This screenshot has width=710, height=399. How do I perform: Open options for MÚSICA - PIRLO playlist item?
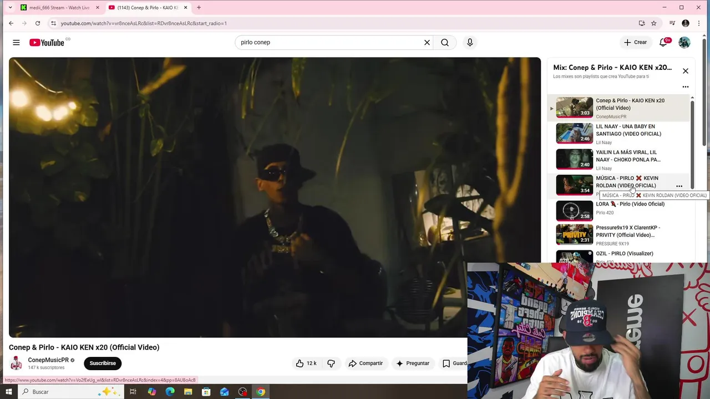[679, 186]
